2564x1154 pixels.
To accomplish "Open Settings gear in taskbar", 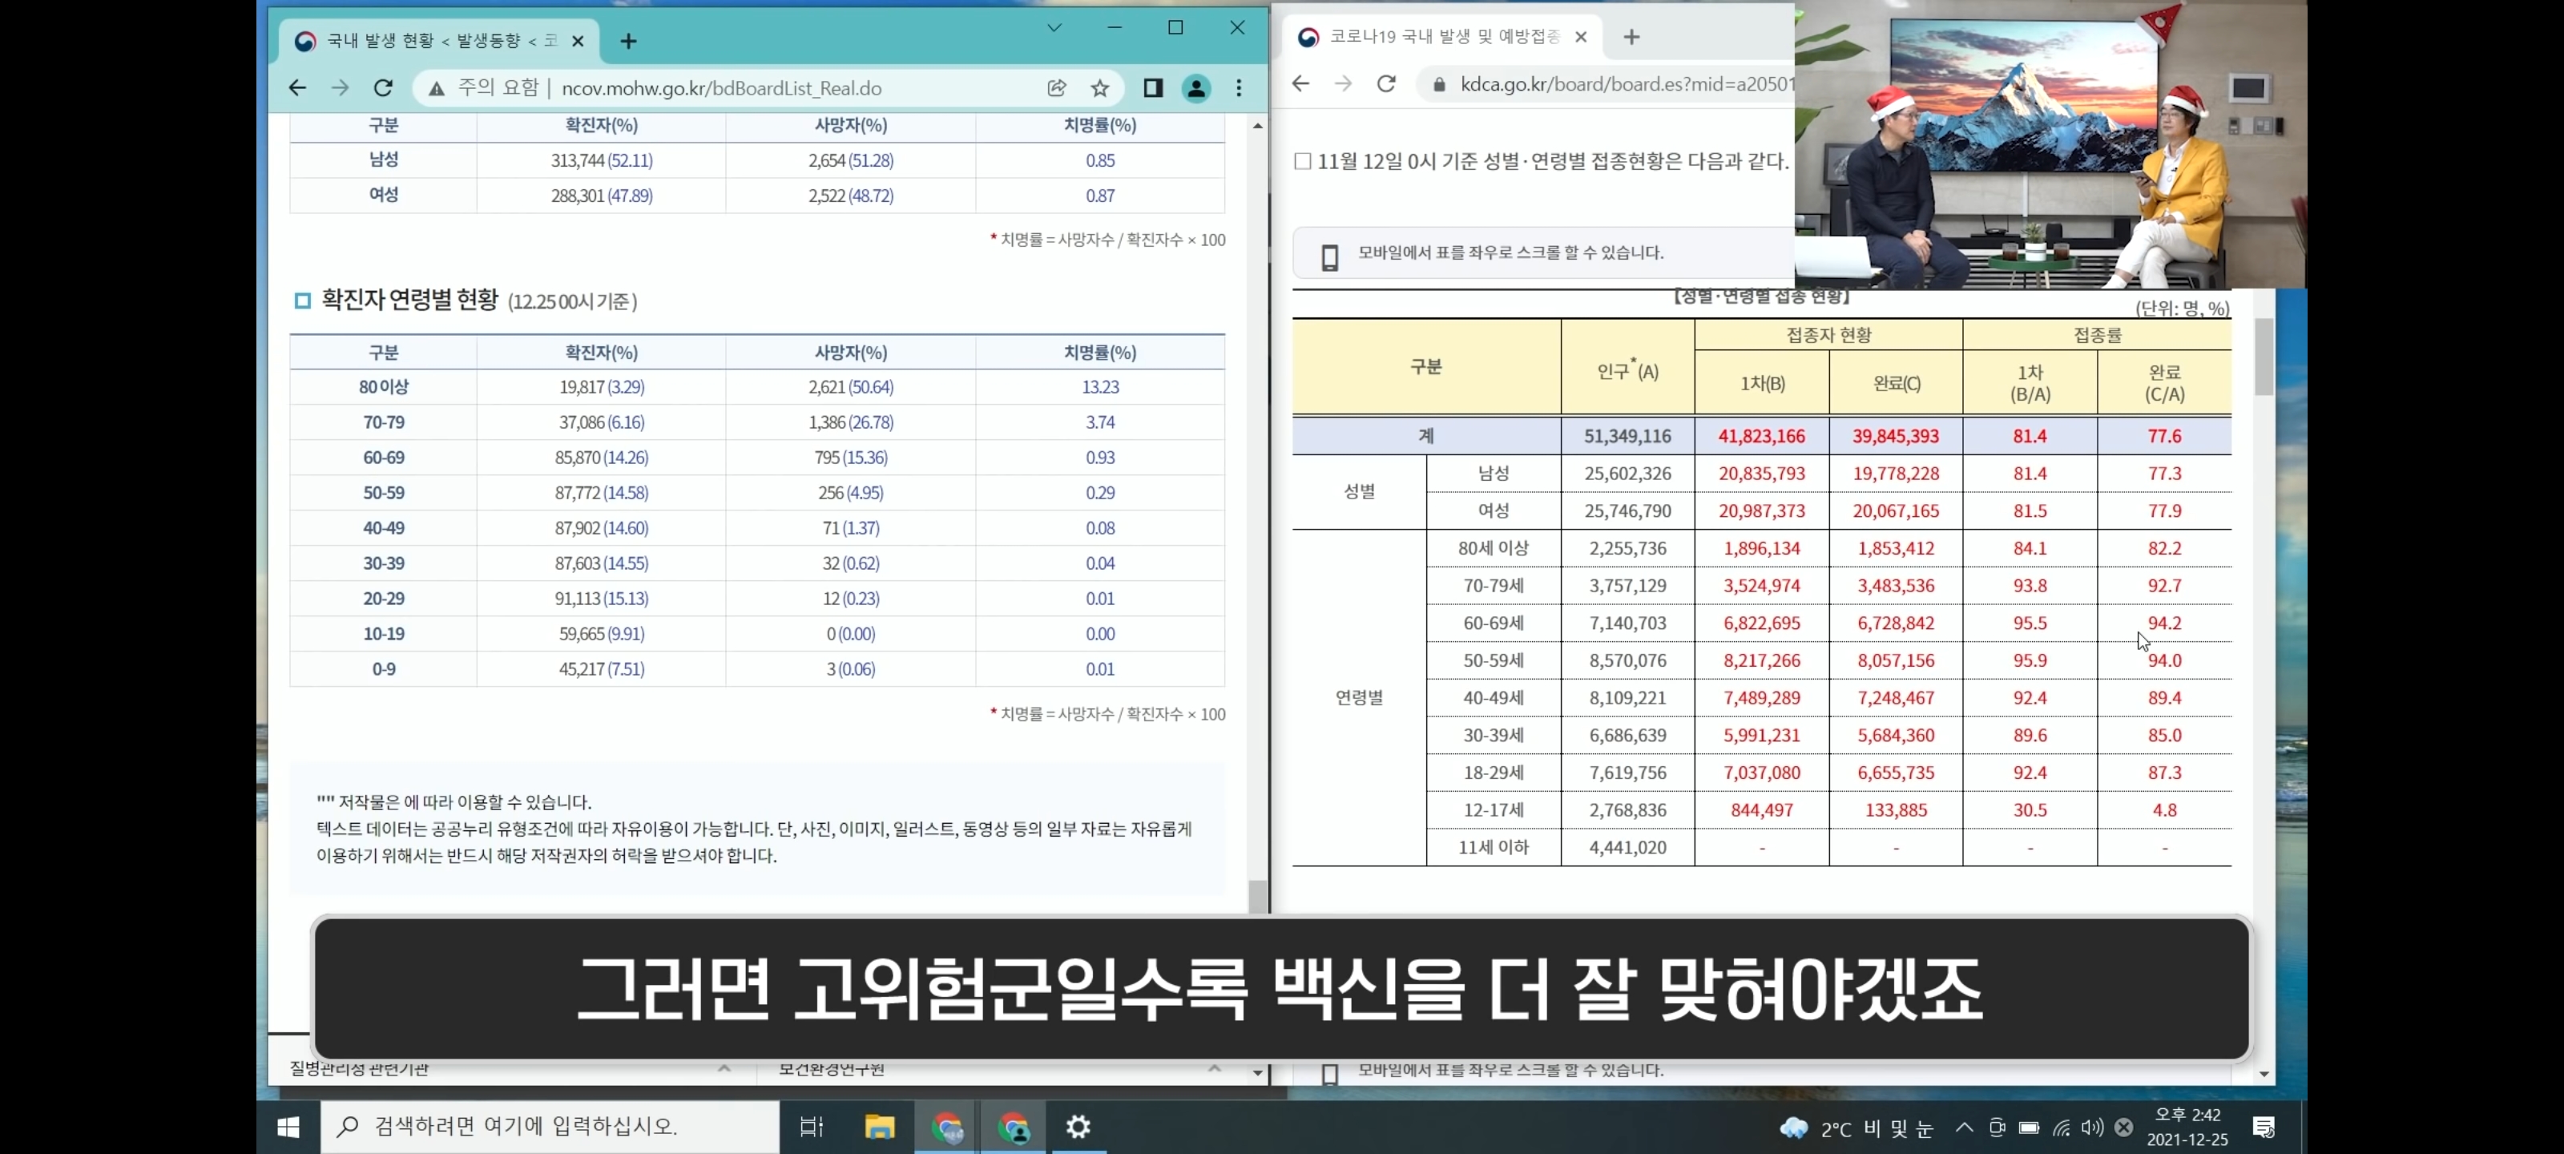I will click(1078, 1127).
